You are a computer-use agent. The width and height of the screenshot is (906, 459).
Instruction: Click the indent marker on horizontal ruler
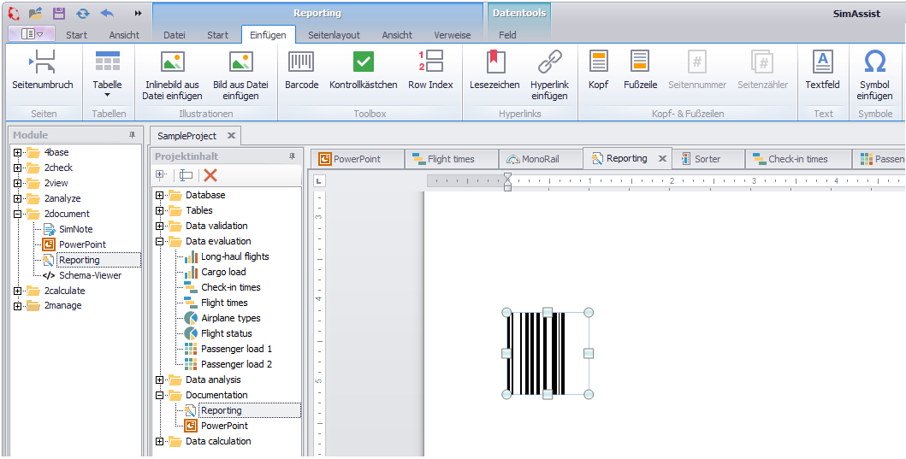tap(507, 180)
